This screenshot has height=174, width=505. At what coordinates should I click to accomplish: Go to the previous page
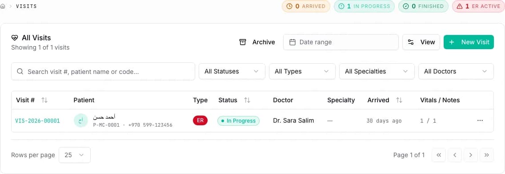coord(455,155)
